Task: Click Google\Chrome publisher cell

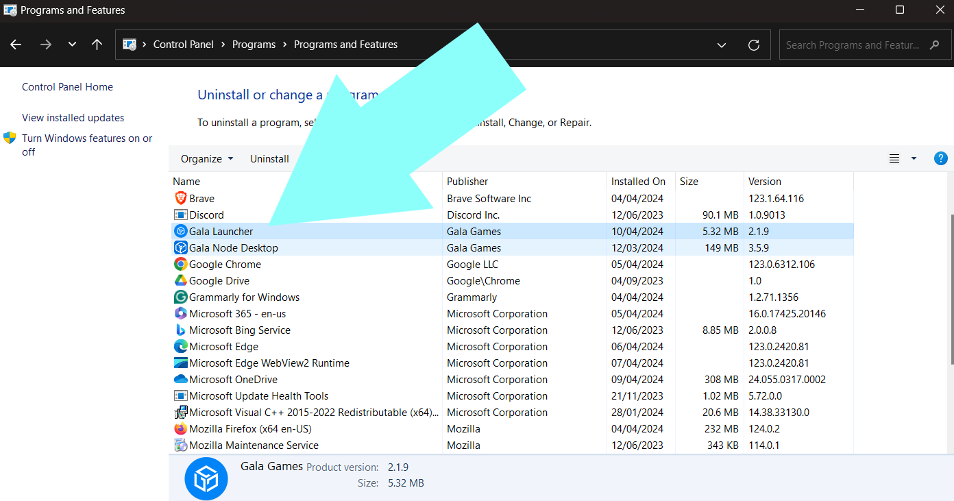Action: [483, 280]
